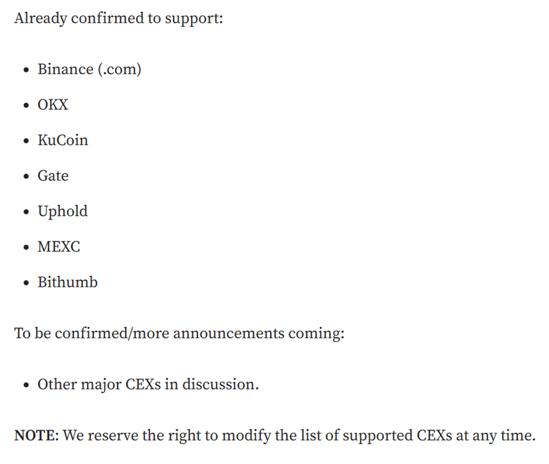Screen dimensions: 549x464
Task: Click the word '(.com)' after Binance
Action: point(119,70)
